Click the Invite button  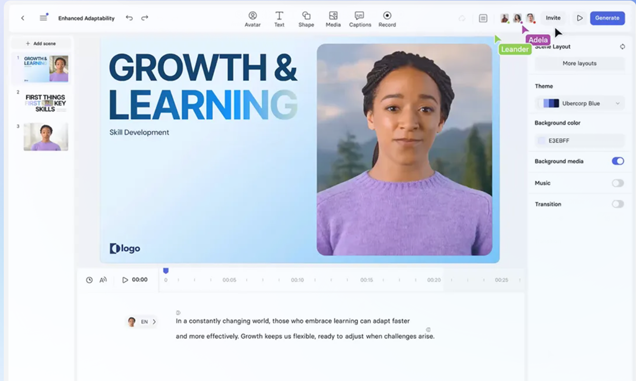(x=553, y=18)
